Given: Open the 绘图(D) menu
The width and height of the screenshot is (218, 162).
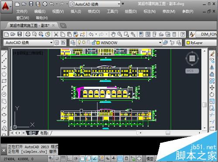Looking at the screenshot, I should point(130,11).
